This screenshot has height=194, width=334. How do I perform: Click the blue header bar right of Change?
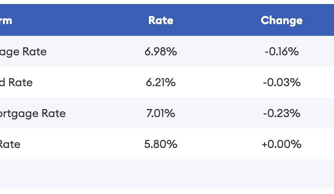pos(322,20)
